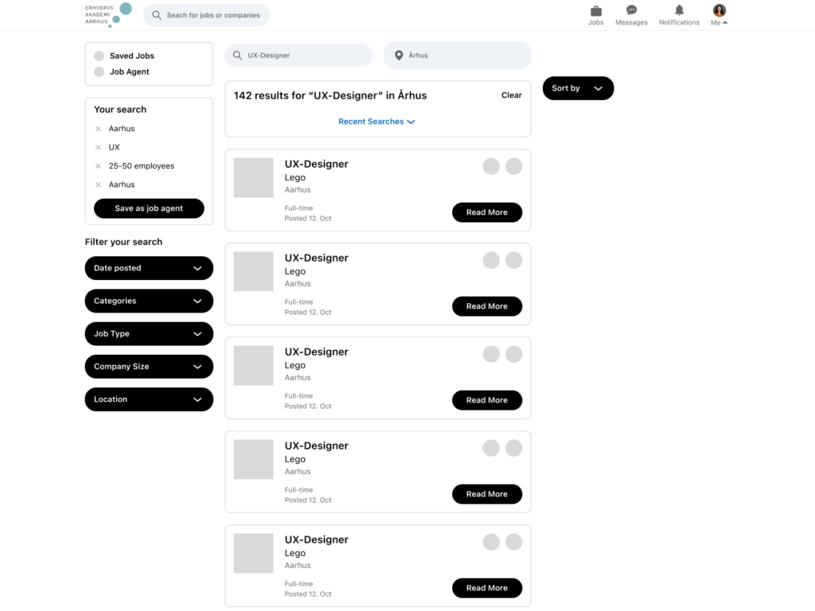The height and width of the screenshot is (611, 815).
Task: Click the UX-Designer keyword input field
Action: (298, 55)
